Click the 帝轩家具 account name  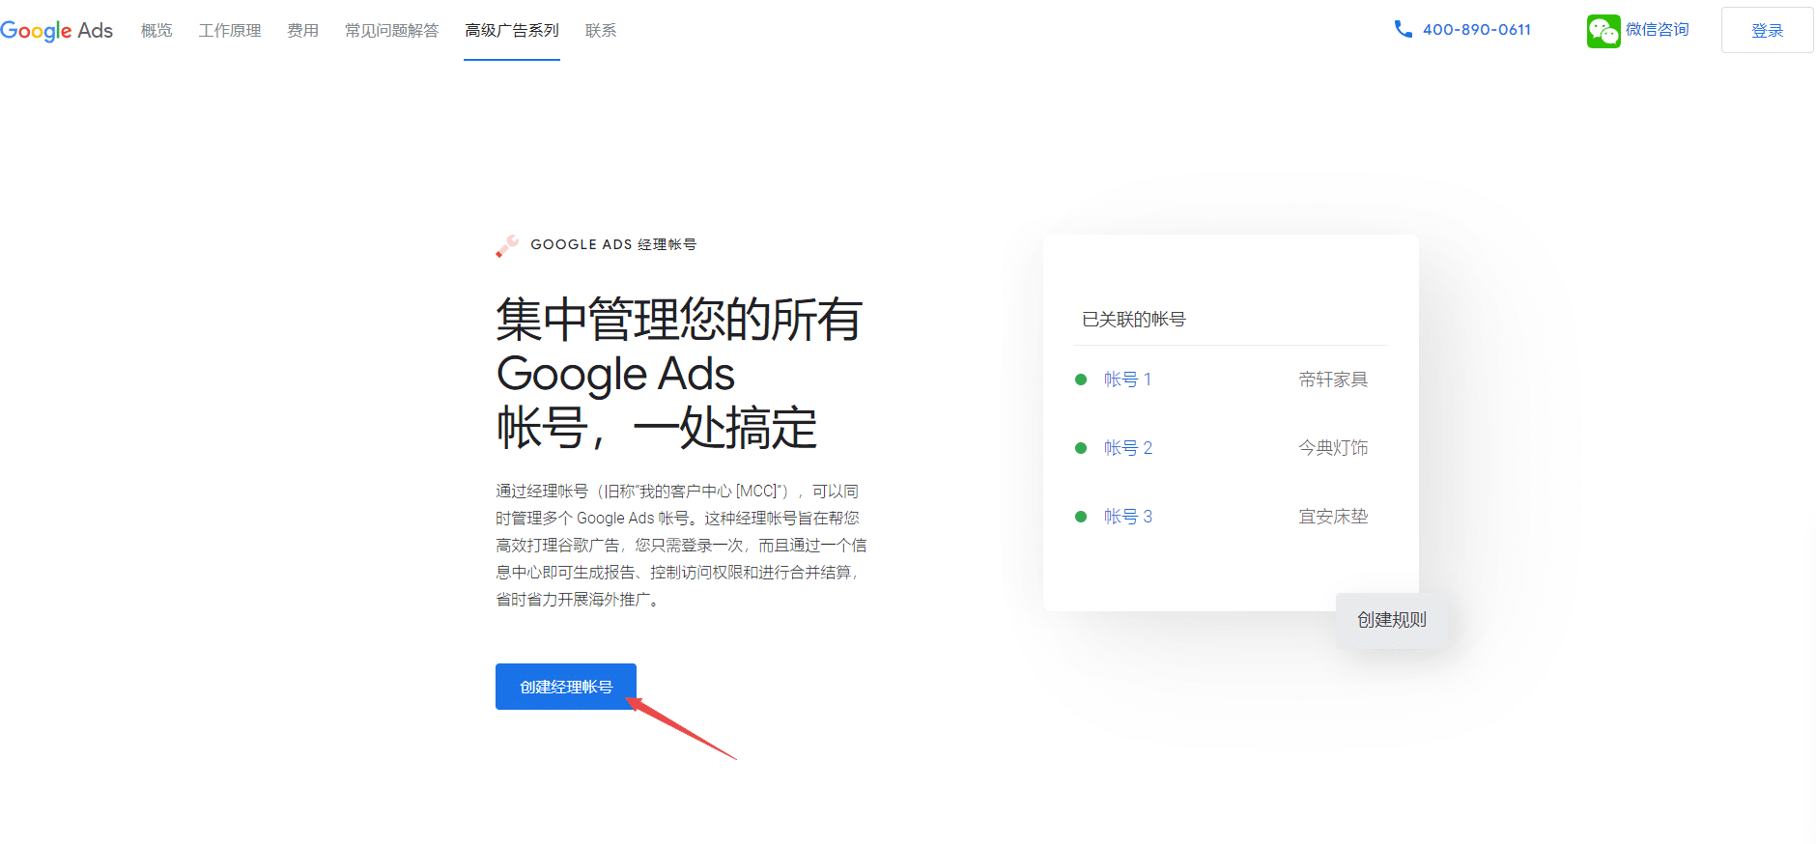point(1333,380)
